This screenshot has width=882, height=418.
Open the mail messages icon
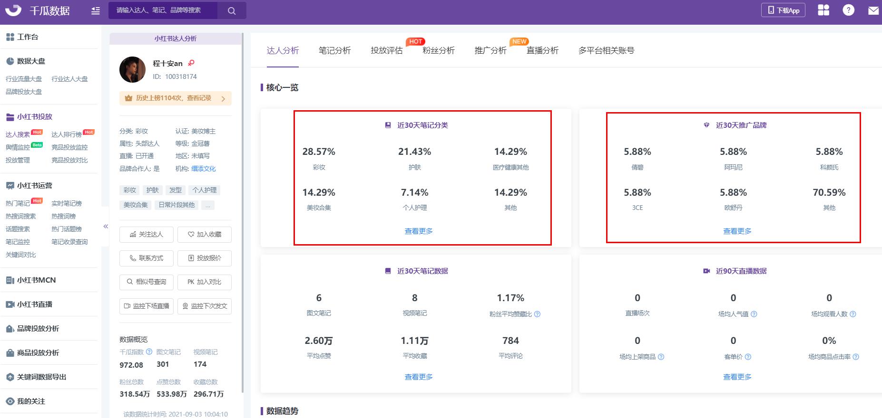[873, 10]
